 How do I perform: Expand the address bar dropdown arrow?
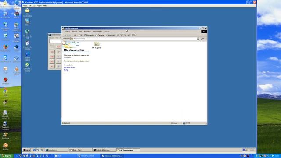click(198, 39)
